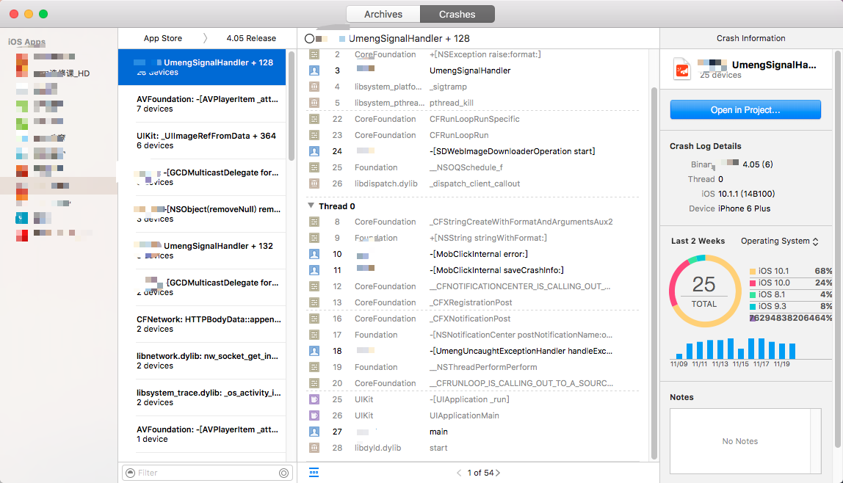The height and width of the screenshot is (483, 843).
Task: Collapse the Thread 0 disclosure triangle
Action: [311, 206]
